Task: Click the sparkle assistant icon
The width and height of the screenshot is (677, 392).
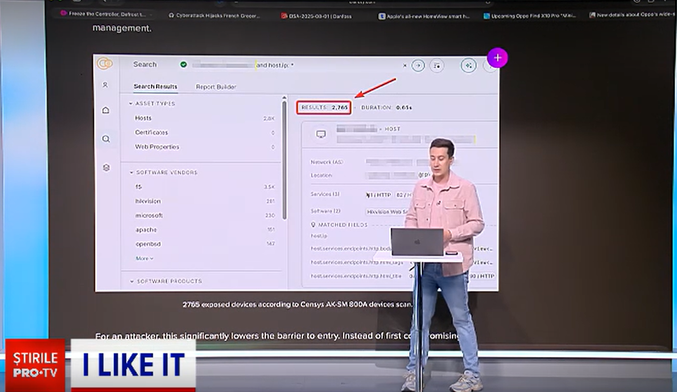Action: pyautogui.click(x=468, y=65)
